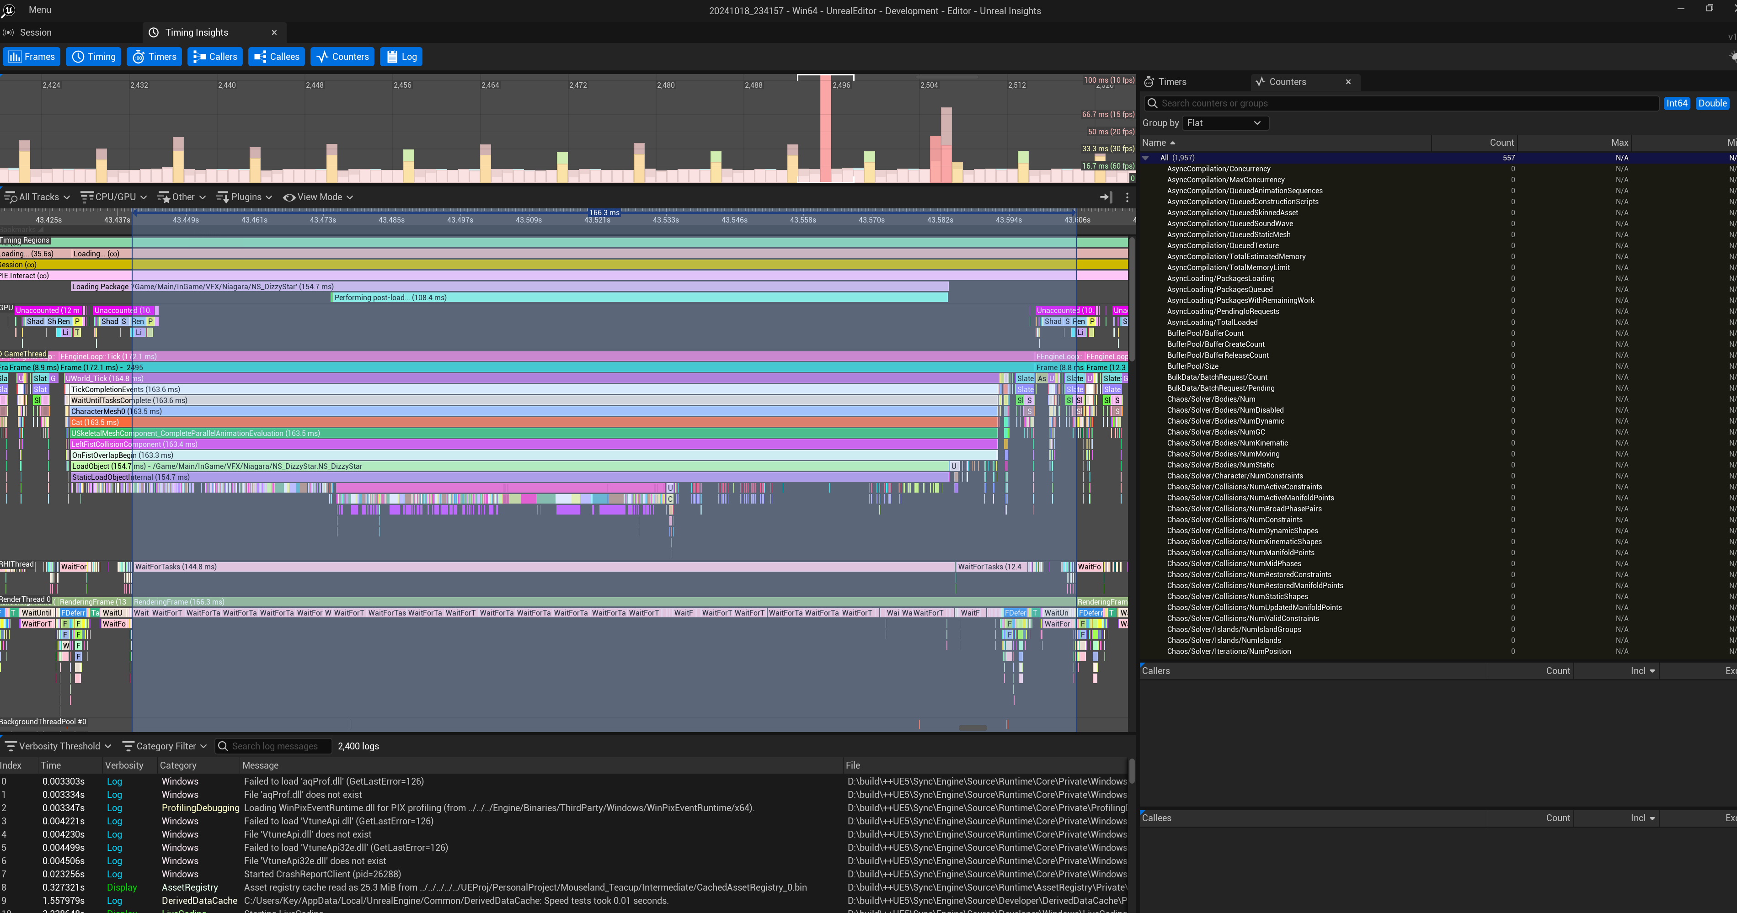Image resolution: width=1737 pixels, height=913 pixels.
Task: Select the Started CrashReportClient log row
Action: 564,874
